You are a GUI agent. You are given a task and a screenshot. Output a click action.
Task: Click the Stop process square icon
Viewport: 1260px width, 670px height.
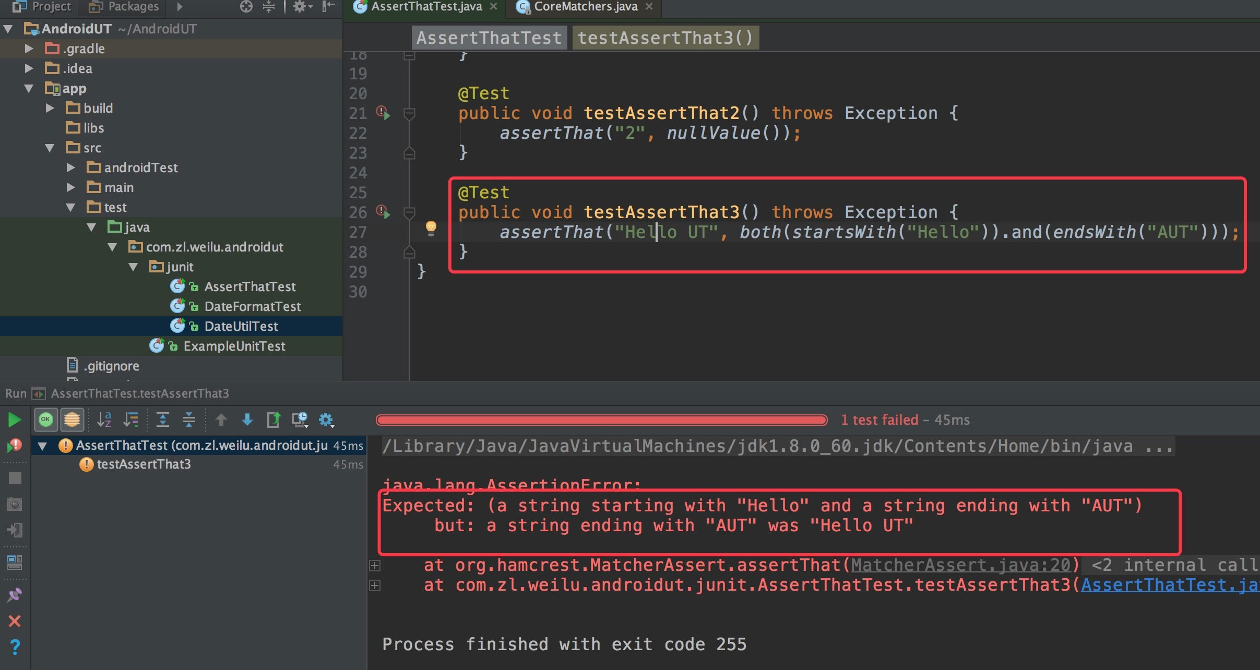pyautogui.click(x=15, y=478)
